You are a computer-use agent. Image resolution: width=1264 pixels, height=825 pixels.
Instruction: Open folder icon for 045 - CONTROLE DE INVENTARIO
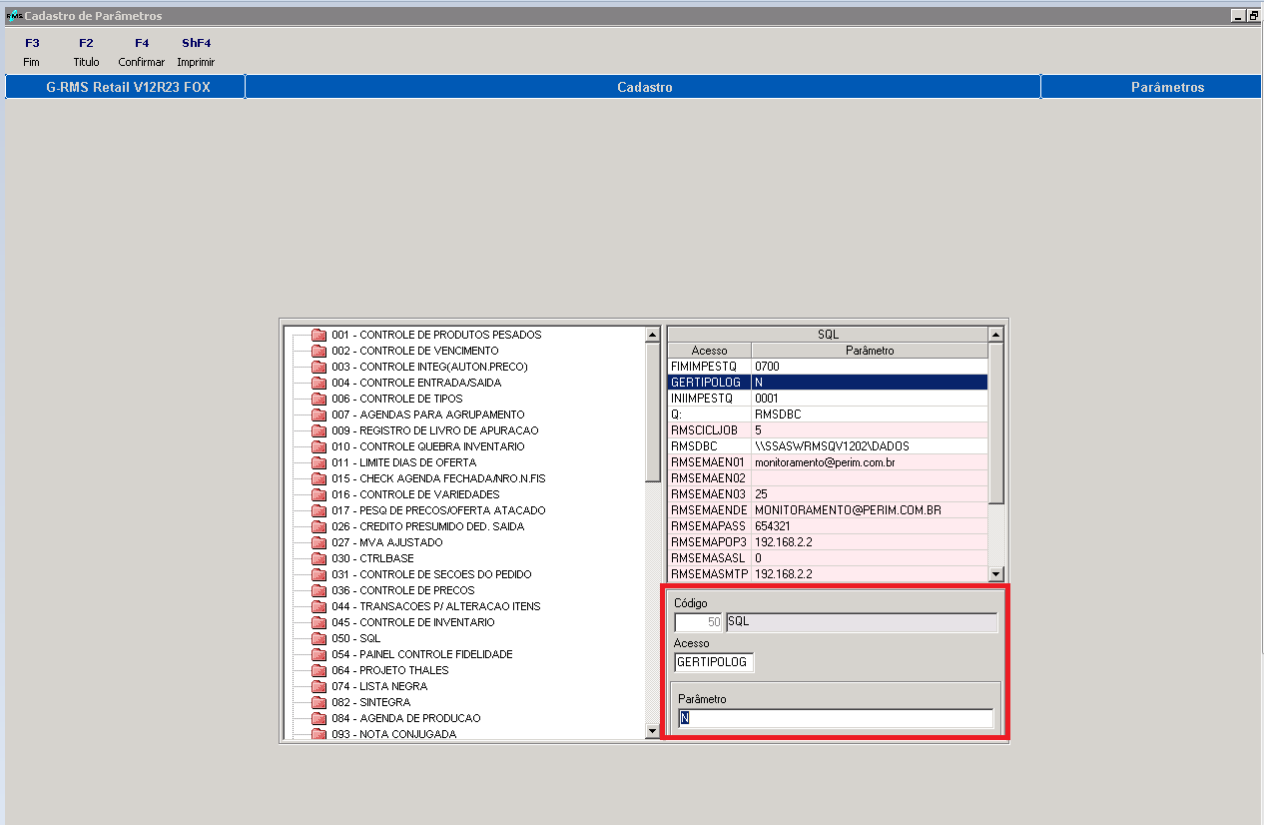coord(318,622)
